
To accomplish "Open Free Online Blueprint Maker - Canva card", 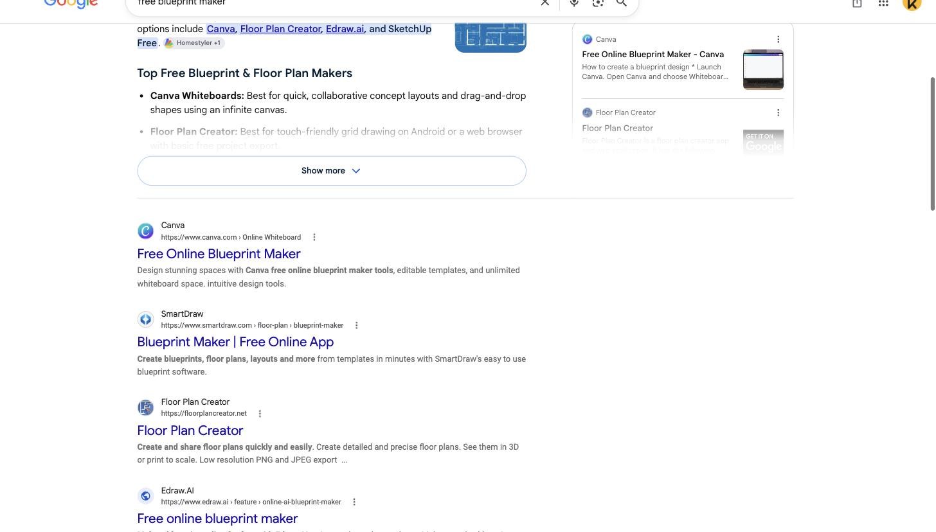I will (x=652, y=55).
